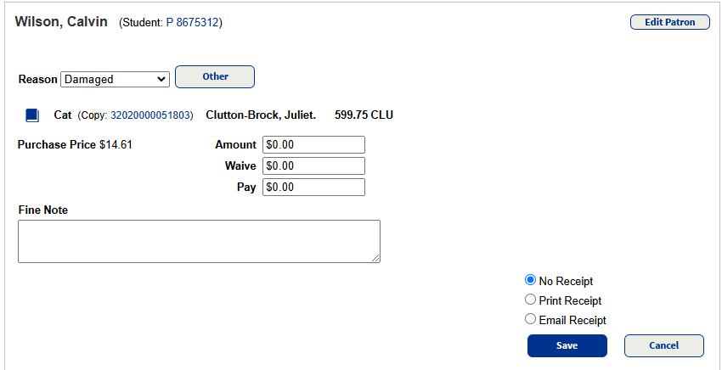Select the Pay input box
This screenshot has width=722, height=370.
[x=313, y=187]
